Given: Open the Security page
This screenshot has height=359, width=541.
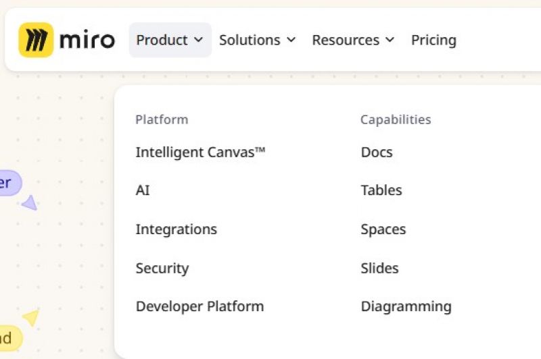Looking at the screenshot, I should (162, 268).
